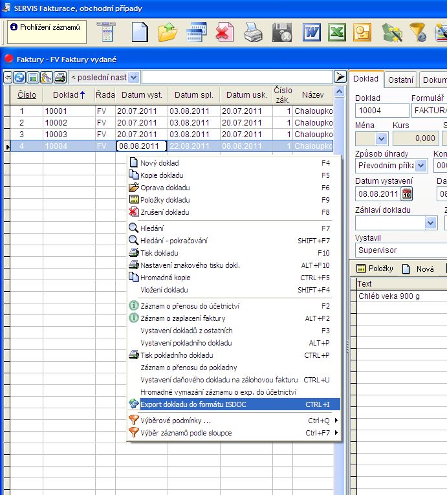Open the Položky tab in detail panel
Image resolution: width=447 pixels, height=495 pixels.
pos(375,269)
